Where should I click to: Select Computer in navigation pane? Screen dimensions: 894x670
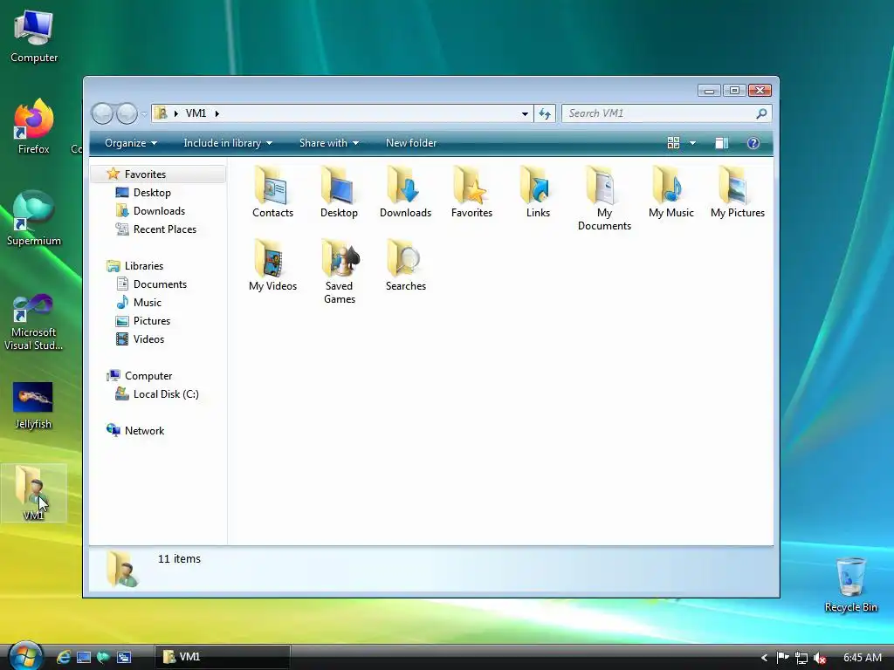(x=148, y=375)
